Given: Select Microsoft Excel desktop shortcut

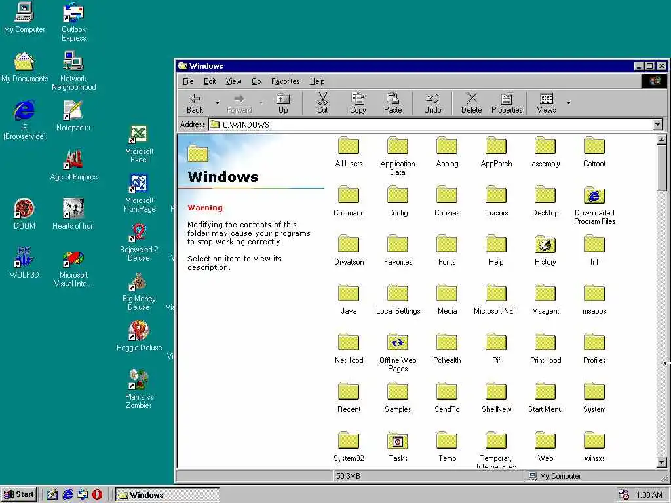Looking at the screenshot, I should tap(139, 143).
